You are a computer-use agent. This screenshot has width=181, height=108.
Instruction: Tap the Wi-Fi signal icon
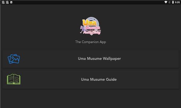pyautogui.click(x=166, y=2)
